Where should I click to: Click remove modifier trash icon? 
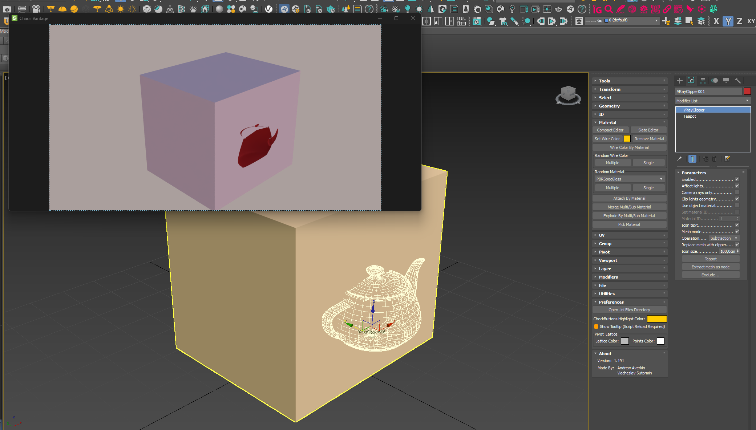pos(714,159)
